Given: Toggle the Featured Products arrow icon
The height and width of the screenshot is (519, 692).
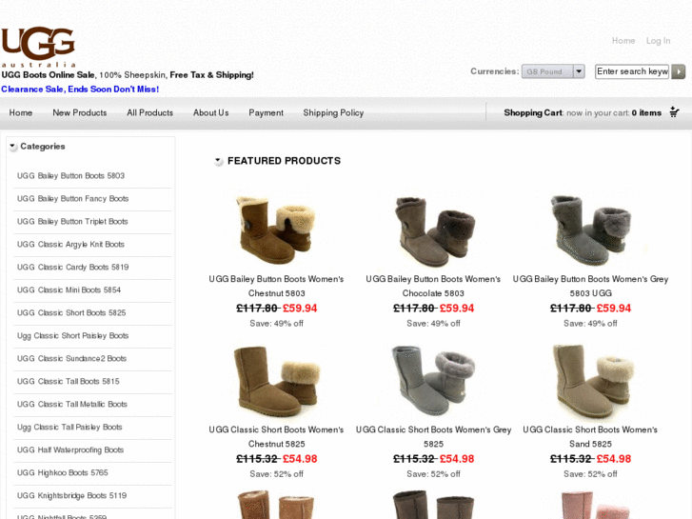Looking at the screenshot, I should 218,161.
